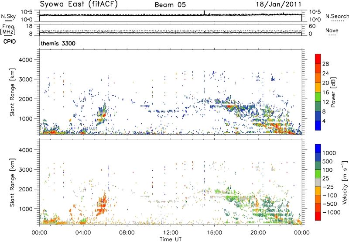Image resolution: width=349 pixels, height=242 pixels.
Task: Click the '12:00' time tick label
Action: point(171,233)
